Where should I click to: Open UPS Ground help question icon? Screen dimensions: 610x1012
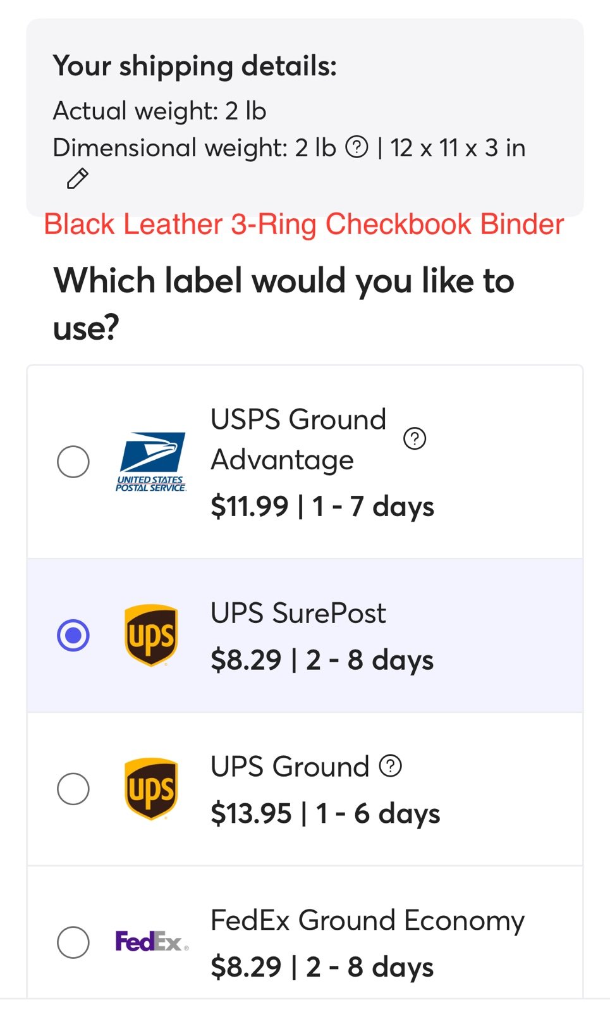391,766
